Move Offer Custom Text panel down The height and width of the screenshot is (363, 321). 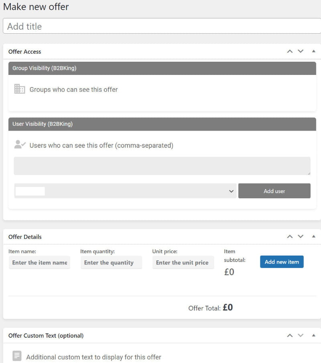point(301,335)
